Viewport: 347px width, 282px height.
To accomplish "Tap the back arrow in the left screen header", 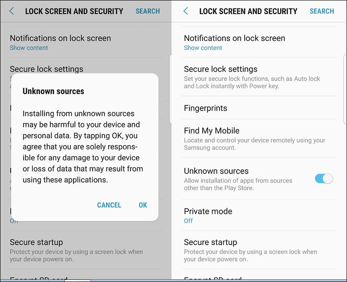I will pos(12,11).
